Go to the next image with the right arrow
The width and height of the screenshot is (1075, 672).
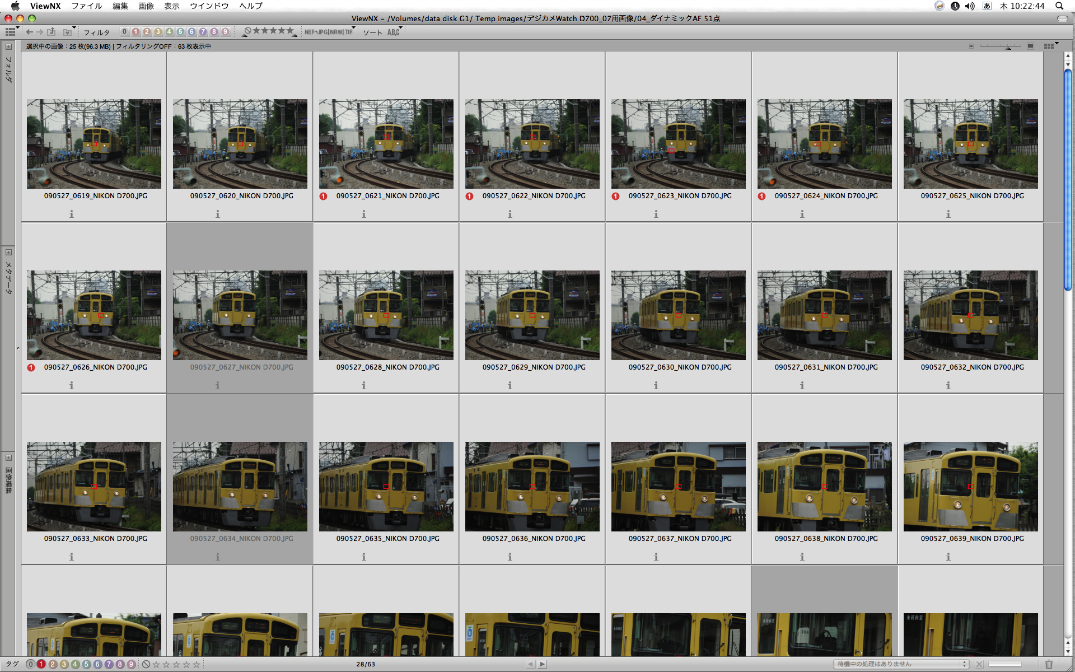(542, 664)
